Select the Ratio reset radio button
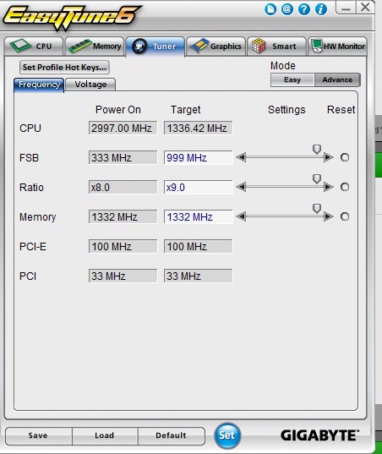382x454 pixels. pos(345,187)
